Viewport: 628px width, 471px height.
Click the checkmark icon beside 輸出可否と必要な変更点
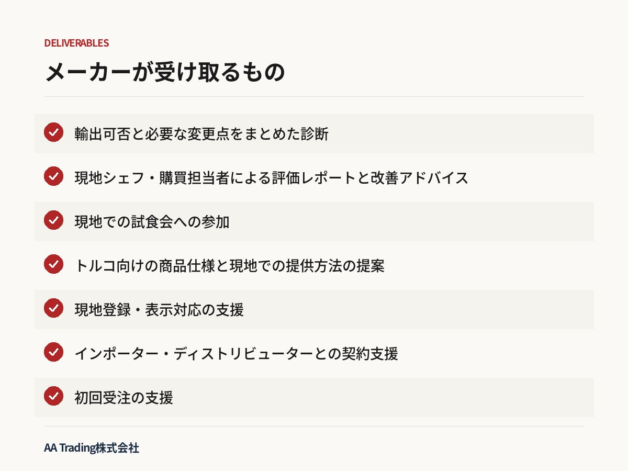[53, 132]
